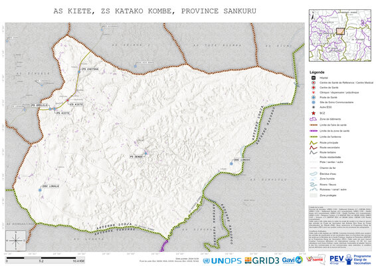Click the red BCZ star legend icon
This screenshot has width=376, height=266.
(313, 113)
